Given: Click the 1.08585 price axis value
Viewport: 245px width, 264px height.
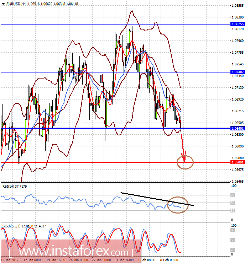Looking at the screenshot, I should click(238, 6).
